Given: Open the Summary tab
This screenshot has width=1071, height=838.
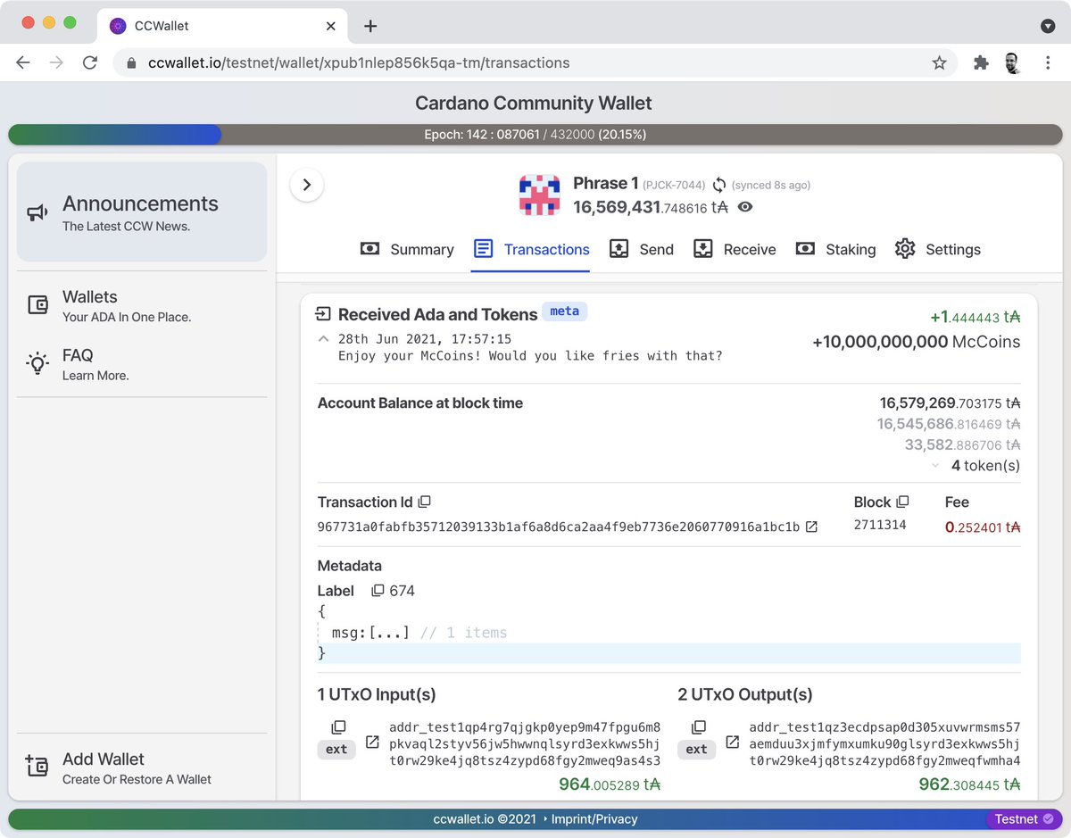Looking at the screenshot, I should pos(407,249).
